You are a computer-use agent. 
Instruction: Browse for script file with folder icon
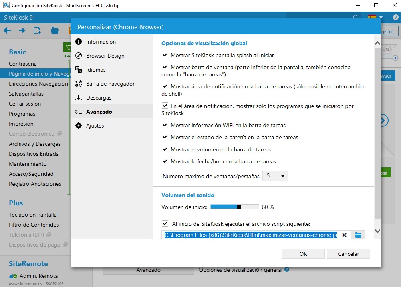[358, 235]
